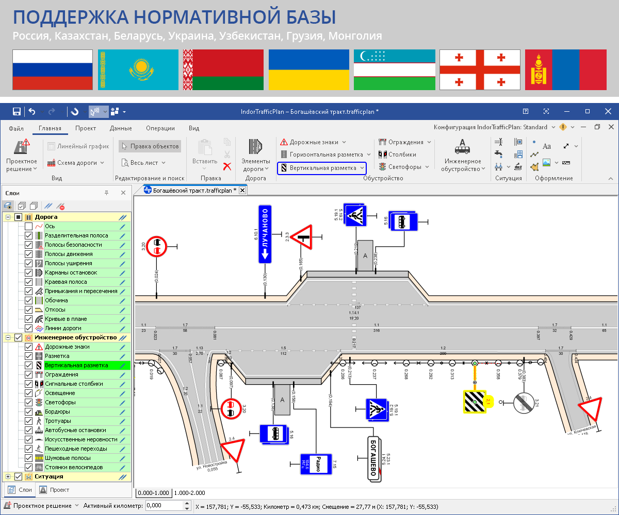Open the Файл menu
This screenshot has width=619, height=515.
pyautogui.click(x=16, y=128)
